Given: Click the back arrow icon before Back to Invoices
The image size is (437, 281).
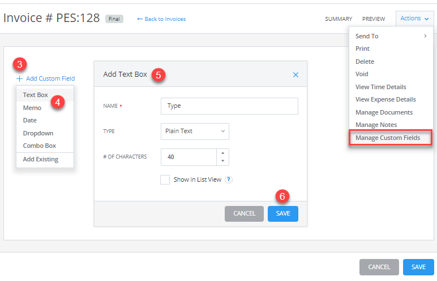Looking at the screenshot, I should 140,19.
